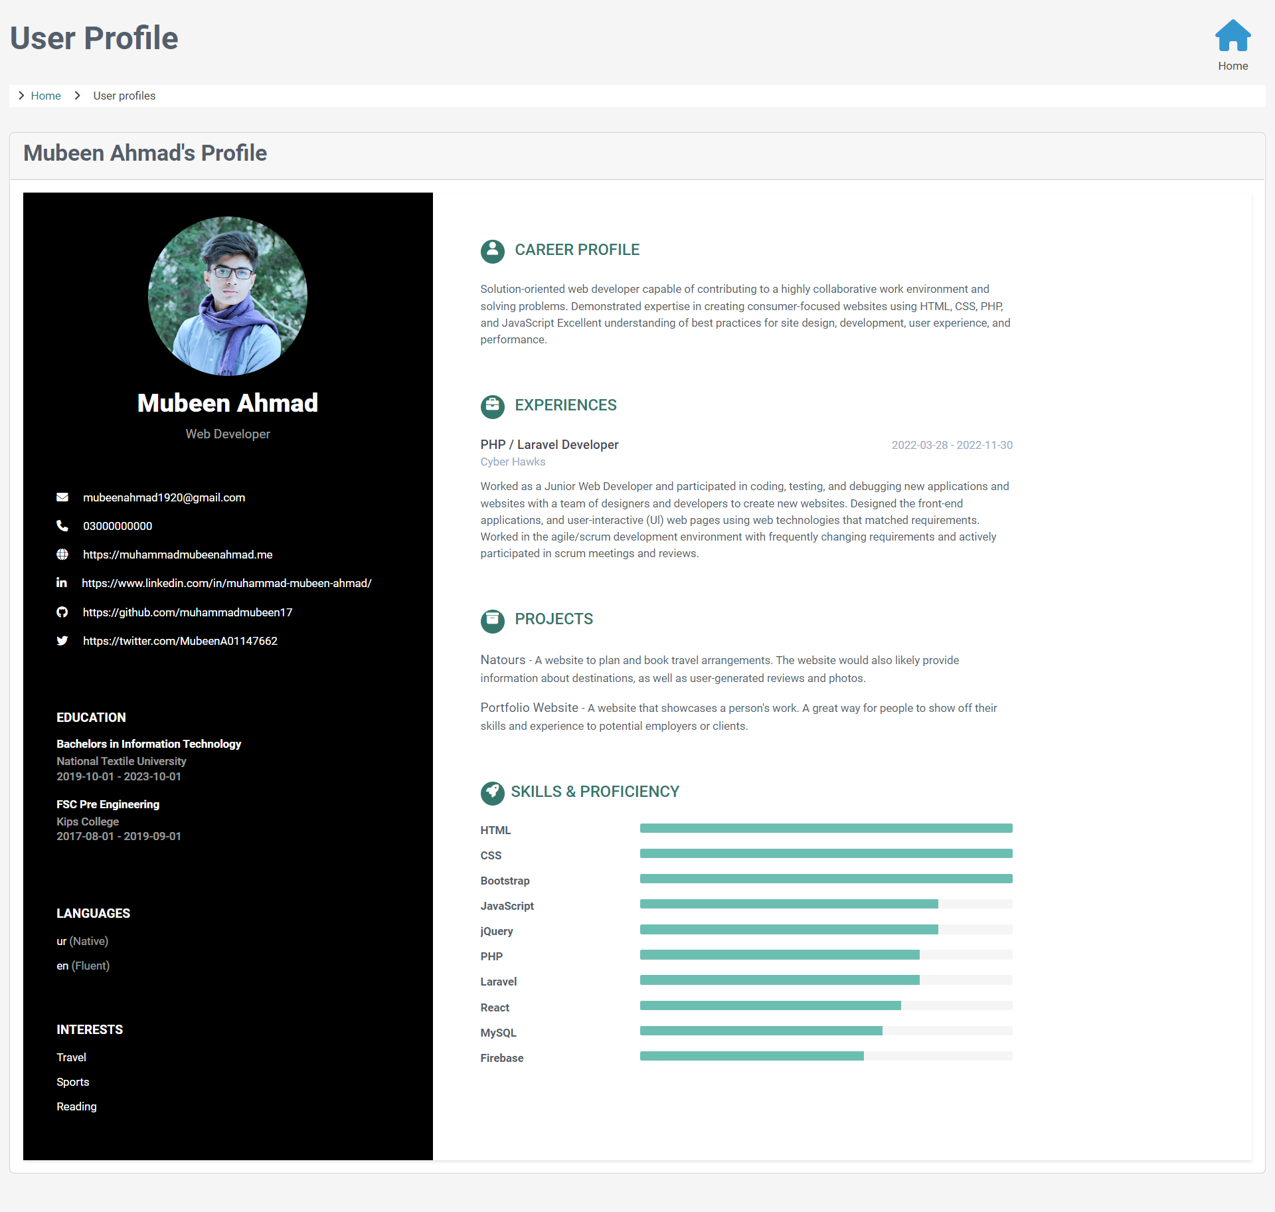Image resolution: width=1275 pixels, height=1212 pixels.
Task: Click Mubeen Ahmad's profile photo
Action: pos(228,296)
